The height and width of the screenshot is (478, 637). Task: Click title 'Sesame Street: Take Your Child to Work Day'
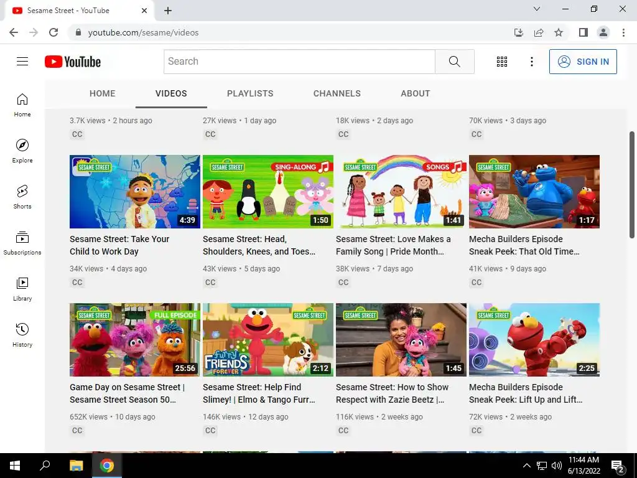point(119,245)
